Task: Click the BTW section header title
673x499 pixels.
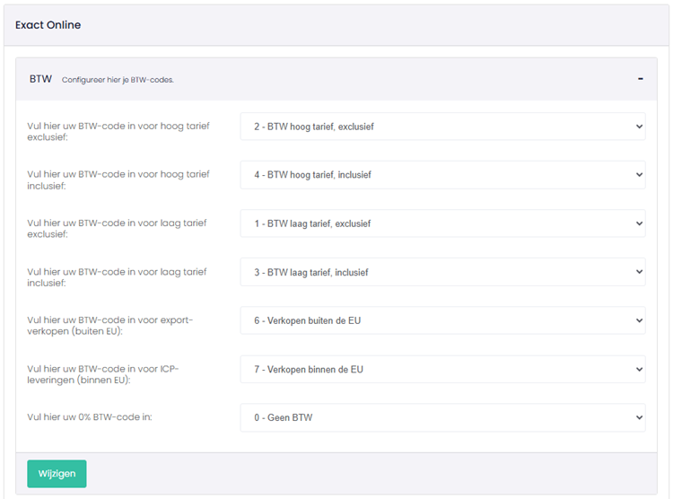Action: click(40, 79)
